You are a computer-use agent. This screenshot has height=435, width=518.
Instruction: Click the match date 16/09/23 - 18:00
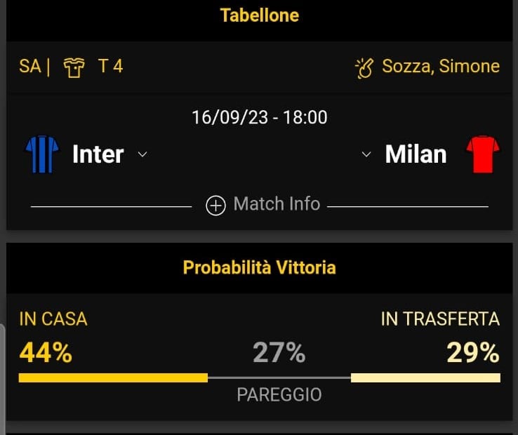259,117
